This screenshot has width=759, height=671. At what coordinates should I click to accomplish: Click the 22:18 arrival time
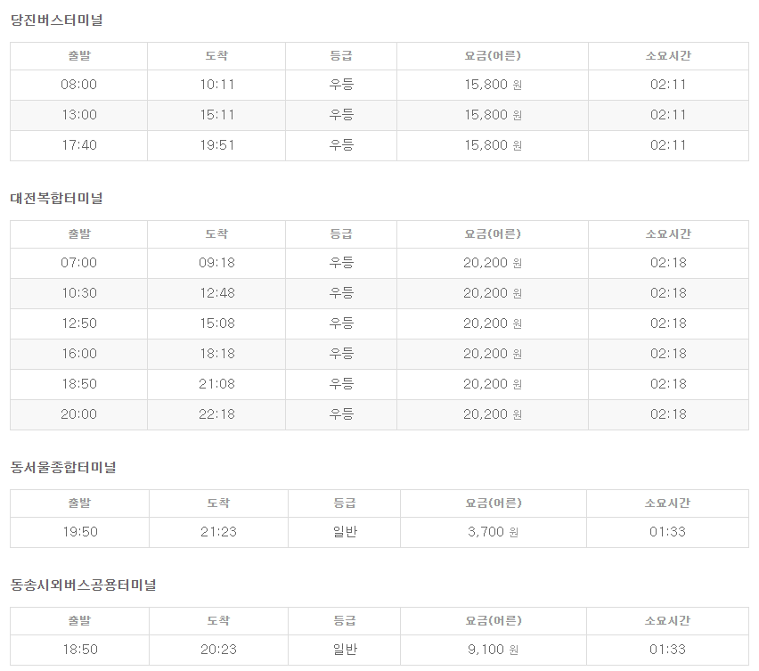tap(216, 414)
